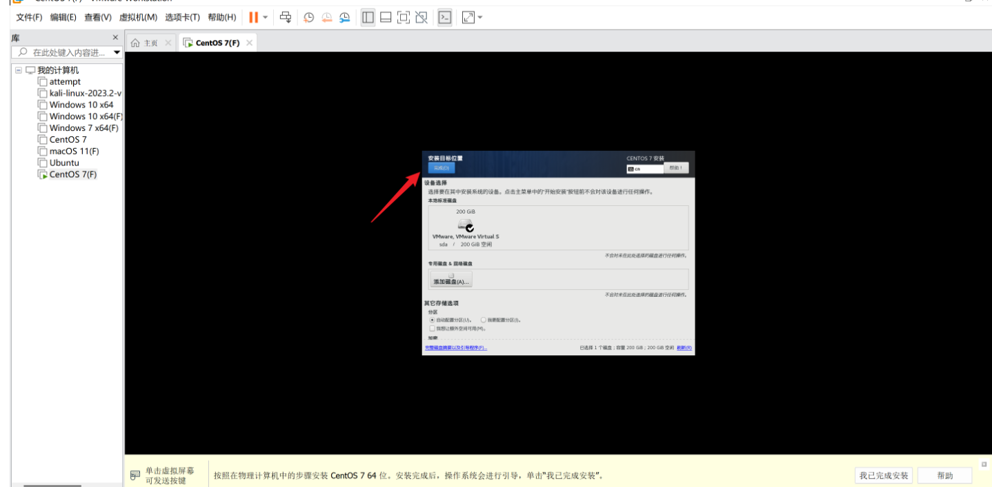Screen dimensions: 992x487
Task: Open the library search filter dropdown
Action: [117, 52]
